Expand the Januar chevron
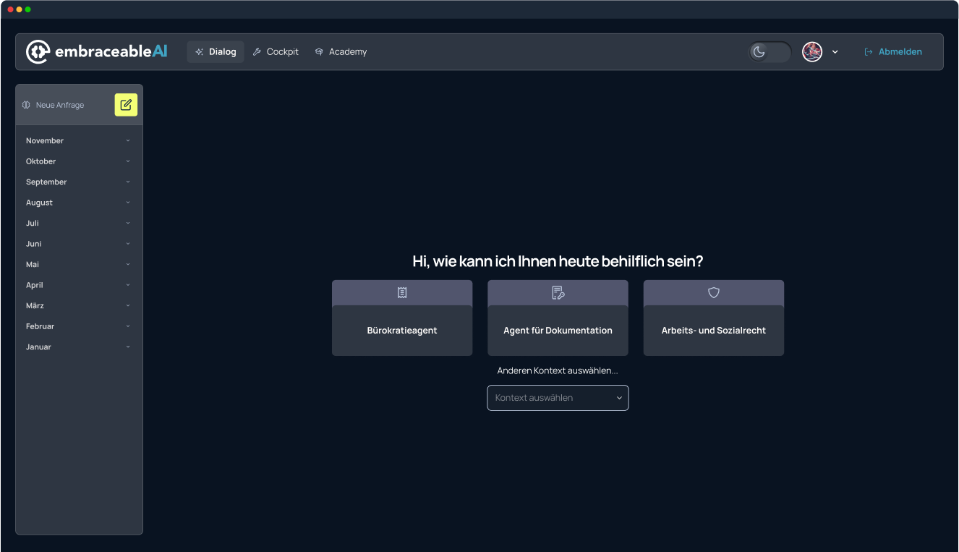 128,347
